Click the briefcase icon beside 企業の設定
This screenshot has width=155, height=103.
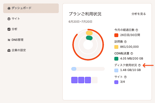pyautogui.click(x=9, y=50)
